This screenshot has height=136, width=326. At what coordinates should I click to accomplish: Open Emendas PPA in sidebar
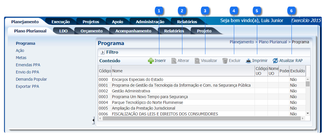click(28, 65)
